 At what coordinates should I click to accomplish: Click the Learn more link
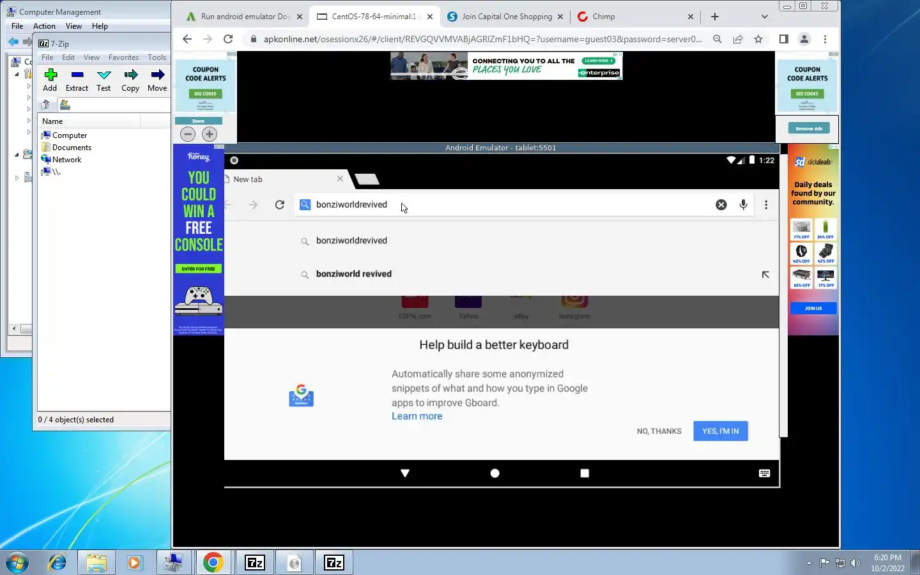coord(417,416)
